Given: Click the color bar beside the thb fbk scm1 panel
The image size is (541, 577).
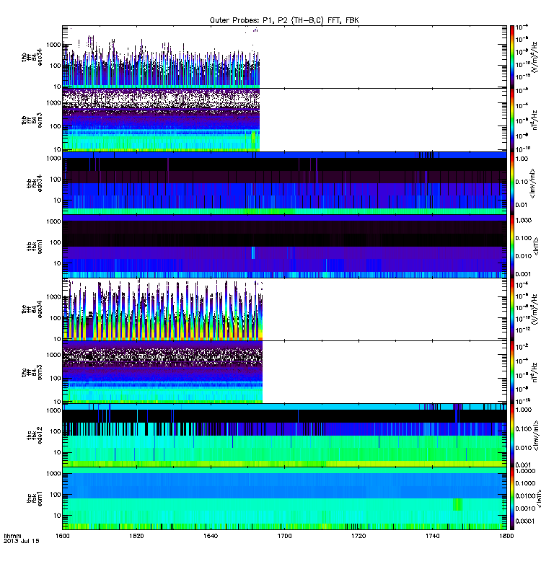Looking at the screenshot, I should [511, 246].
